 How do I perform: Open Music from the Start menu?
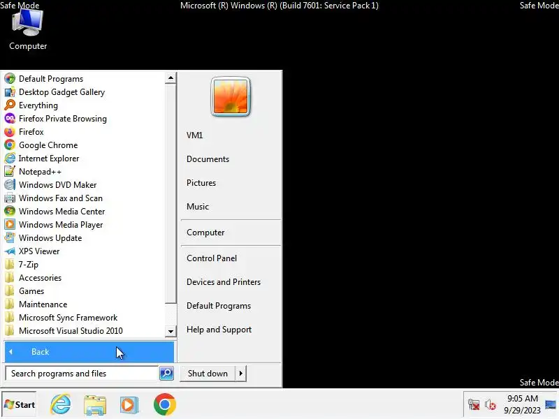point(198,207)
